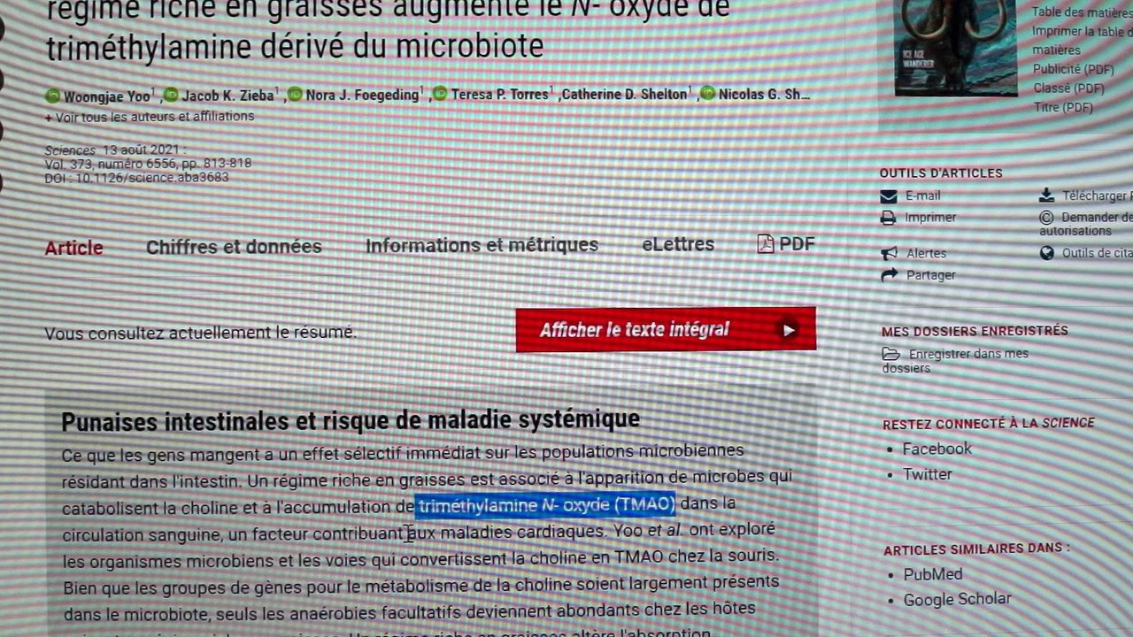Open Classé (PDF) link
1133x637 pixels.
pyautogui.click(x=1068, y=88)
